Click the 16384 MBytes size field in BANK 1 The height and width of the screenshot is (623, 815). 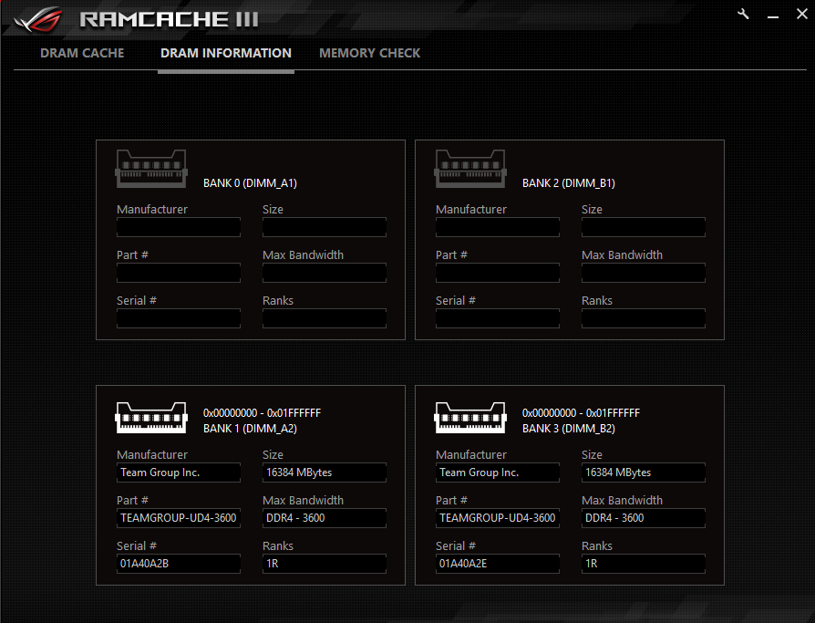pos(325,472)
